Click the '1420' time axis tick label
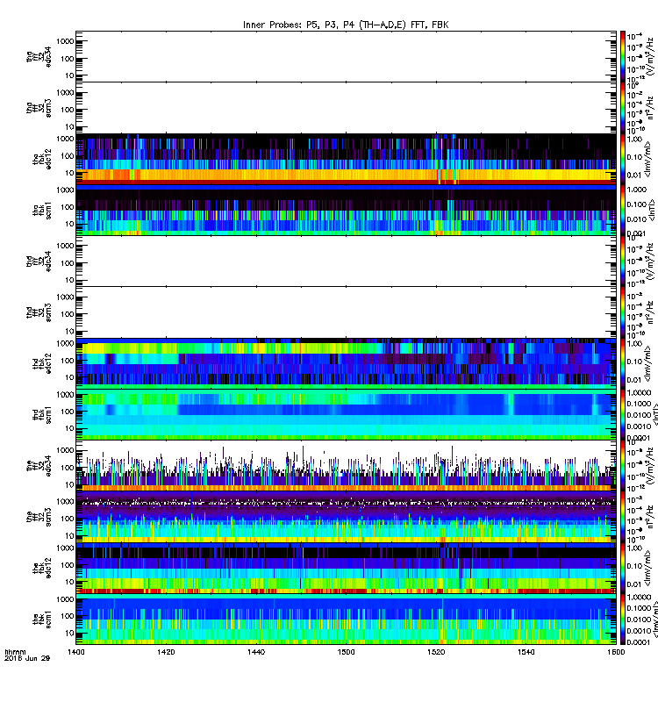The image size is (658, 702). [x=166, y=652]
